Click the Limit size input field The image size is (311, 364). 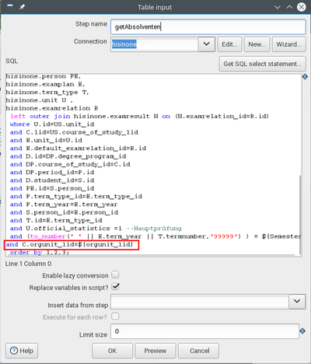coord(205,331)
